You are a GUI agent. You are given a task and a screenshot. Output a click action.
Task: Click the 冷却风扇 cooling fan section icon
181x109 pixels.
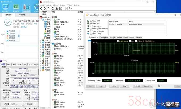[53, 44]
